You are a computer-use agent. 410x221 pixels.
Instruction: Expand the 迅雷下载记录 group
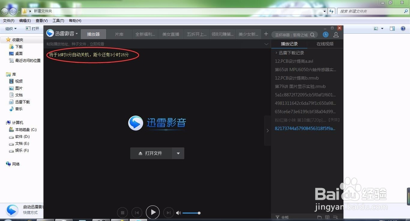(x=289, y=53)
